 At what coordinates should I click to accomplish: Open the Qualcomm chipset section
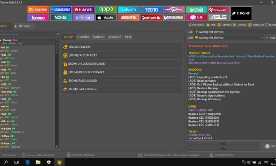tap(151, 18)
